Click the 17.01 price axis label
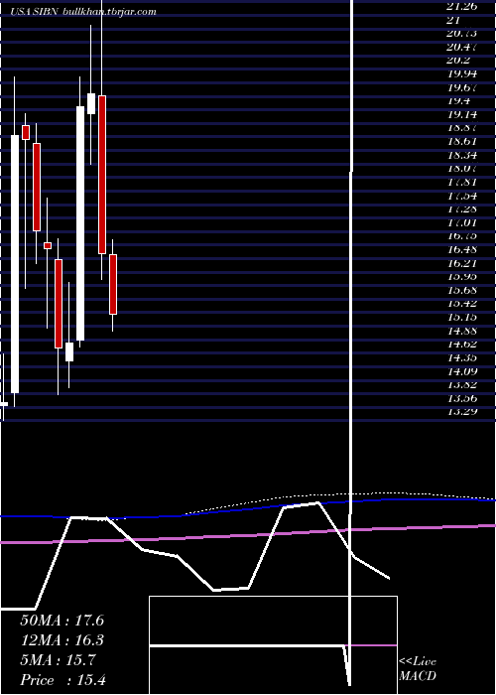Screen dimensions: 496x695 click(462, 222)
